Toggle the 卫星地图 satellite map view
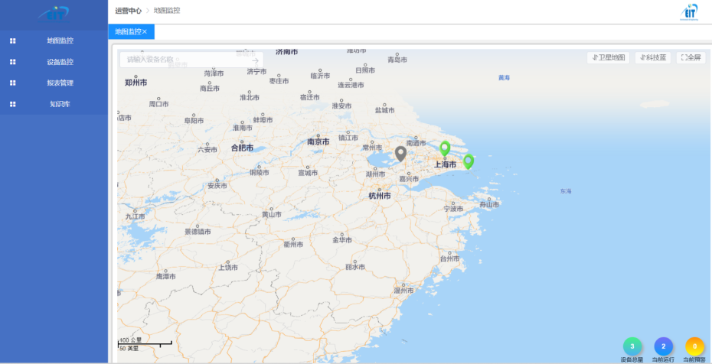The width and height of the screenshot is (712, 364). click(x=609, y=57)
